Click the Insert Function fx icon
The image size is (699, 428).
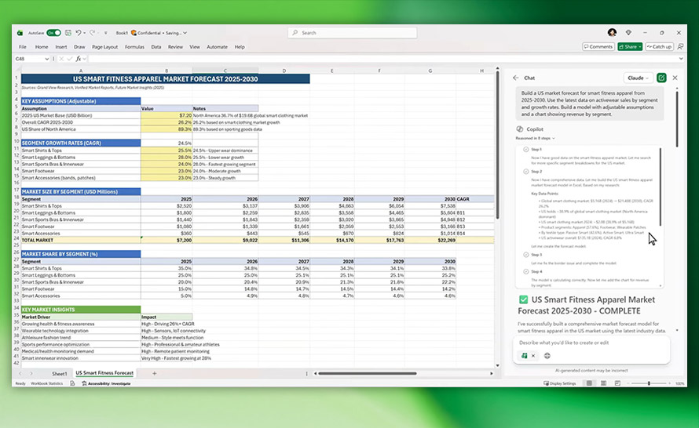tap(79, 59)
